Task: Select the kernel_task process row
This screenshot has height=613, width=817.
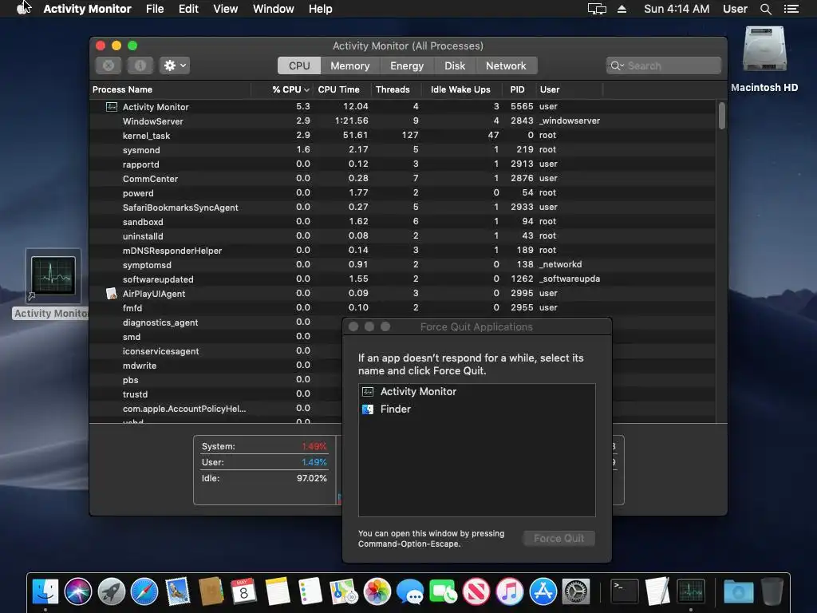Action: coord(403,136)
